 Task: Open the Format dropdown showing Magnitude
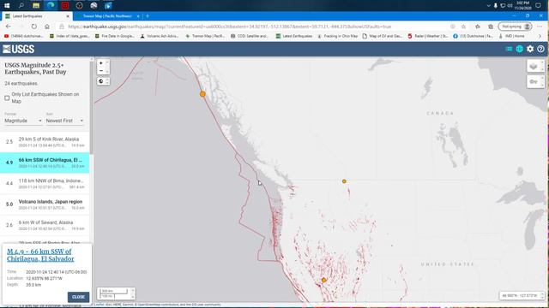(x=23, y=121)
